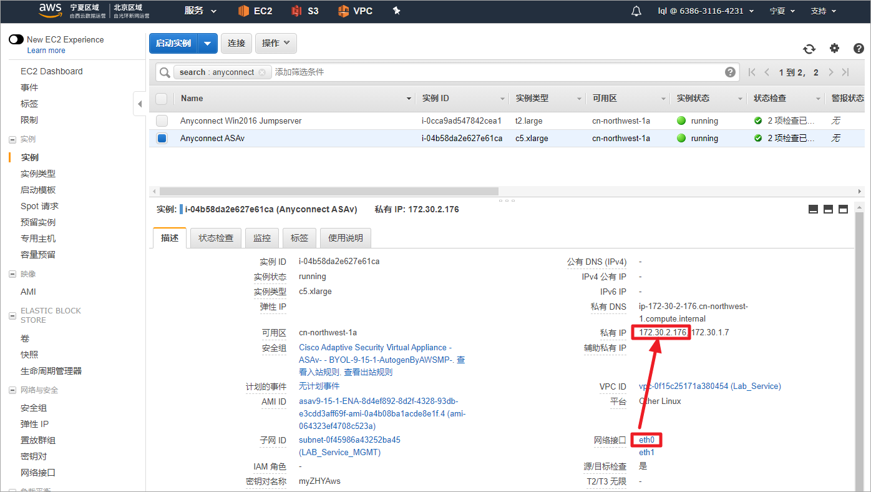Open the eth0 network interface link
This screenshot has width=871, height=492.
[x=647, y=440]
